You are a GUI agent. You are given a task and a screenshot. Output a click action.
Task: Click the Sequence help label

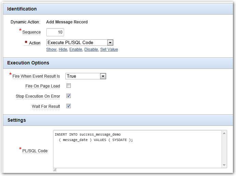click(32, 32)
